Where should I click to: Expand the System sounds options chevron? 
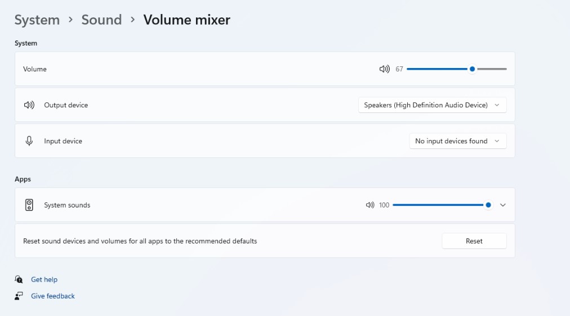[x=503, y=205]
